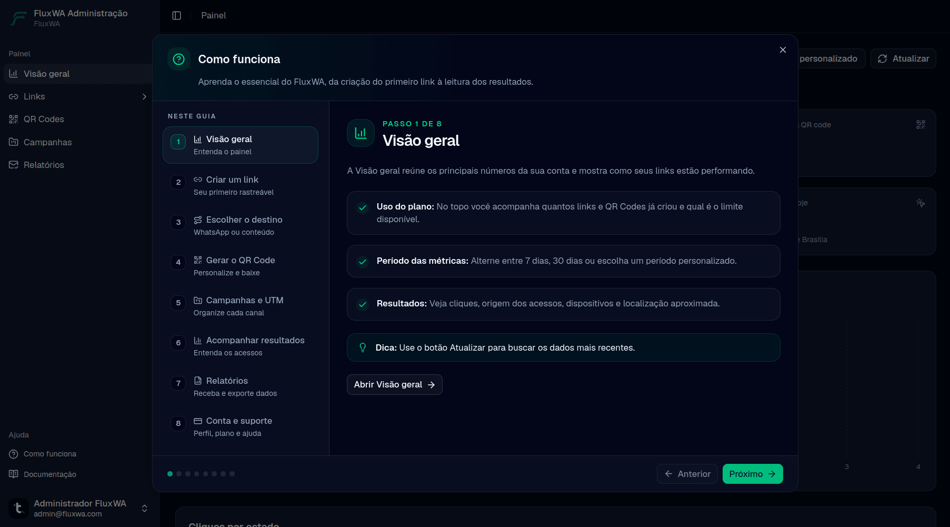The image size is (950, 527).
Task: Click the Painel breadcrumb text
Action: point(214,16)
